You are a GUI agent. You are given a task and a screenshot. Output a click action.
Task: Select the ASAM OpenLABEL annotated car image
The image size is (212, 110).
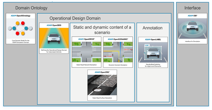[153, 52]
